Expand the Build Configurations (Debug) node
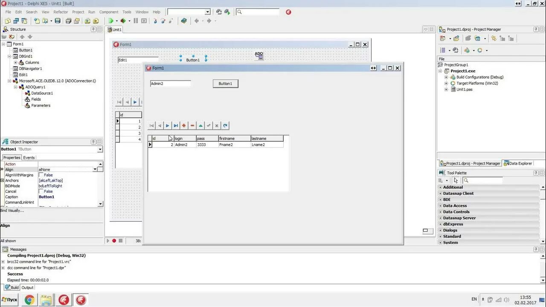The width and height of the screenshot is (546, 307). (447, 77)
